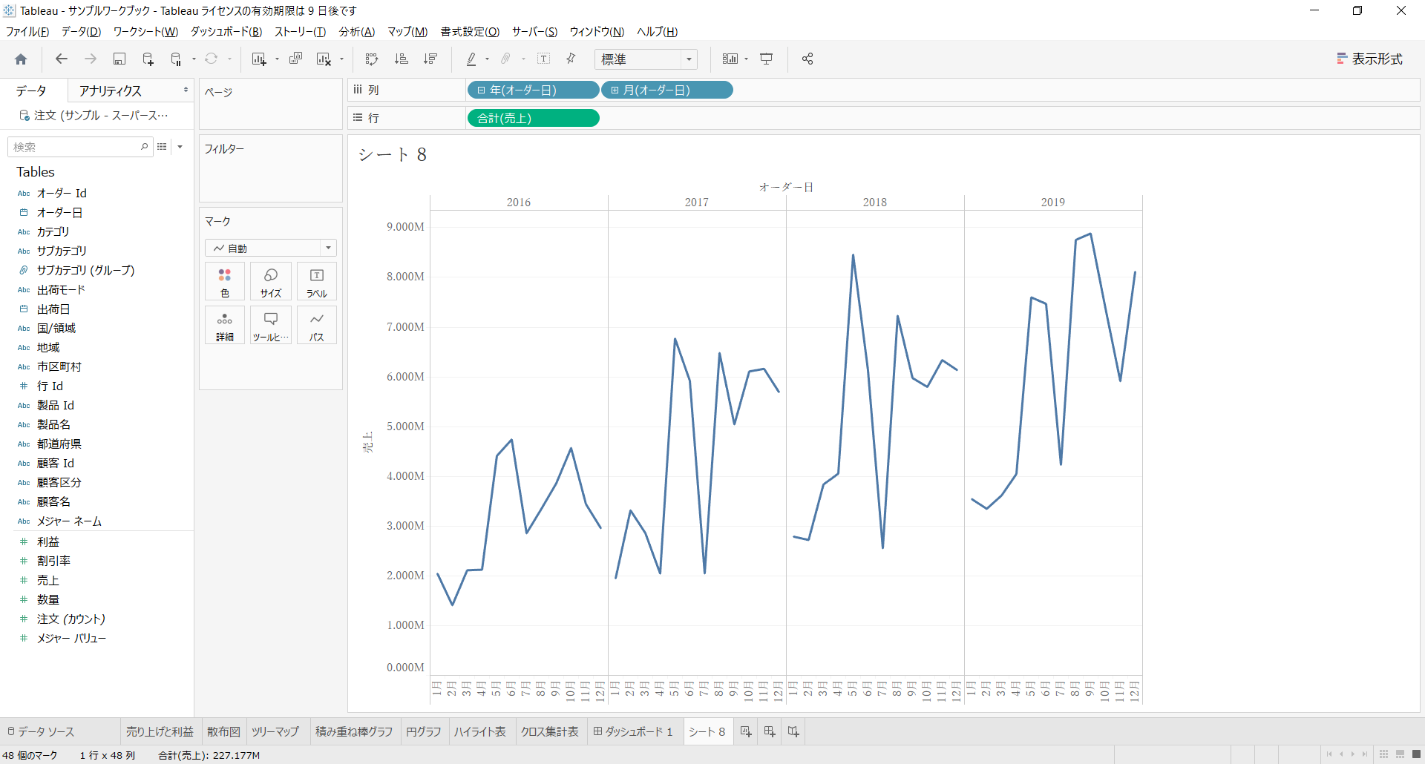Open dropdown arrow beside clear sheet icon
The width and height of the screenshot is (1425, 764).
click(x=342, y=59)
